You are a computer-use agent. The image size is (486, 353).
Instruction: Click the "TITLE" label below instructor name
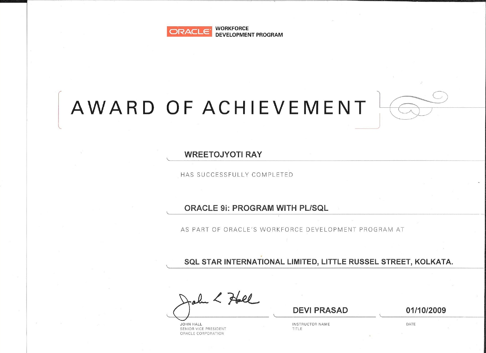(297, 329)
